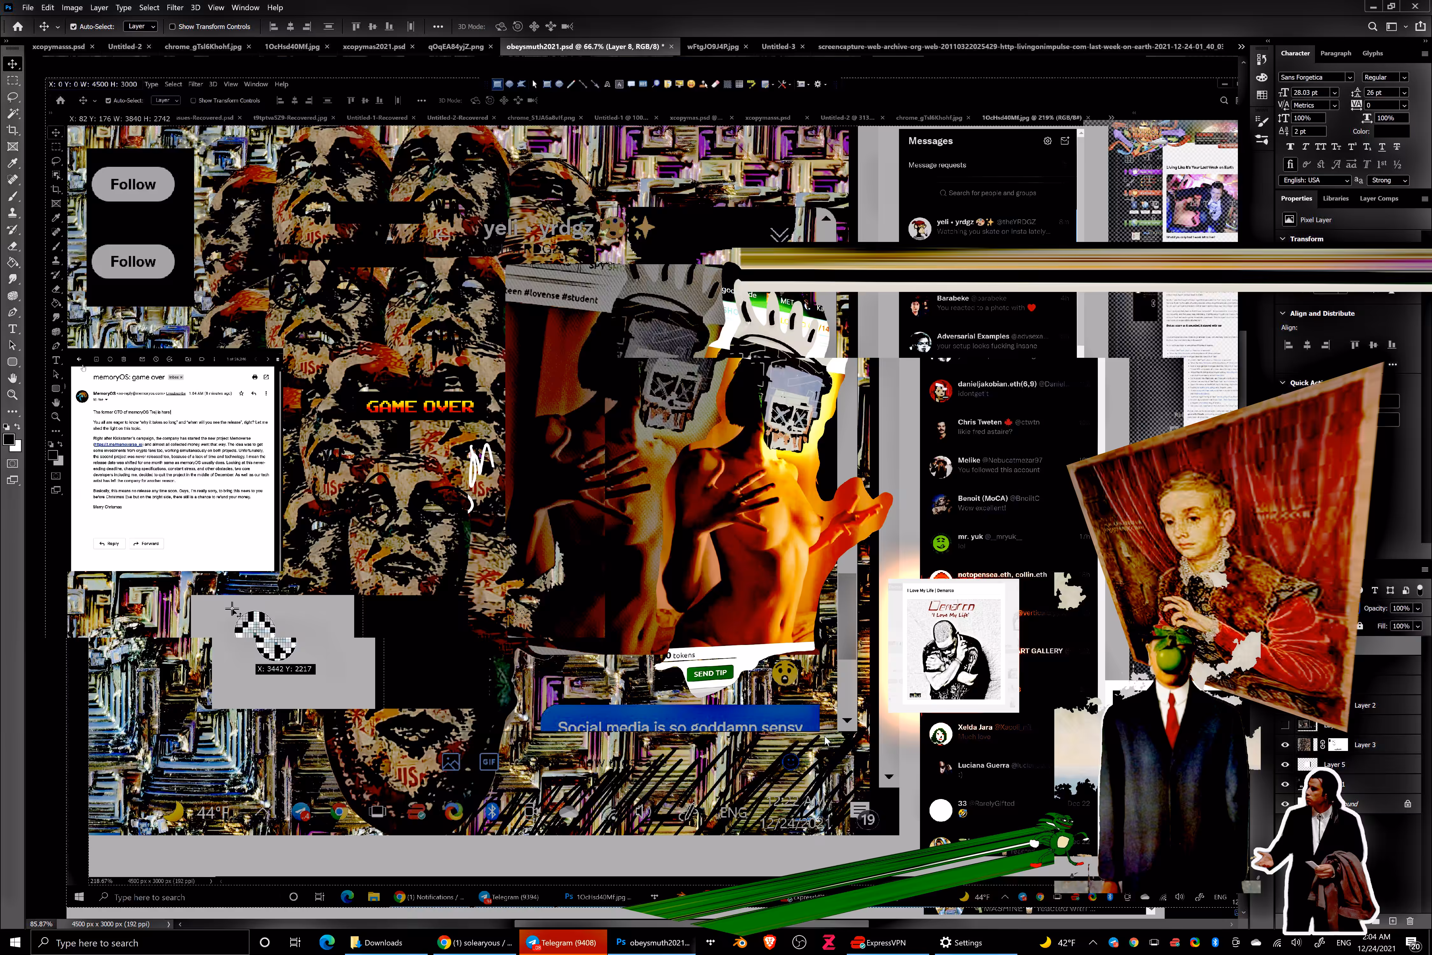1432x955 pixels.
Task: Enable Show Transform Controls in main options bar
Action: [x=172, y=27]
